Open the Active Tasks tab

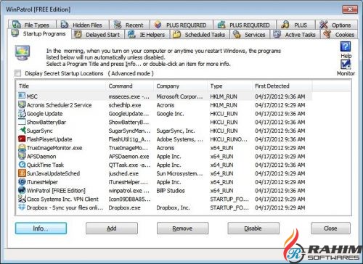pyautogui.click(x=295, y=35)
